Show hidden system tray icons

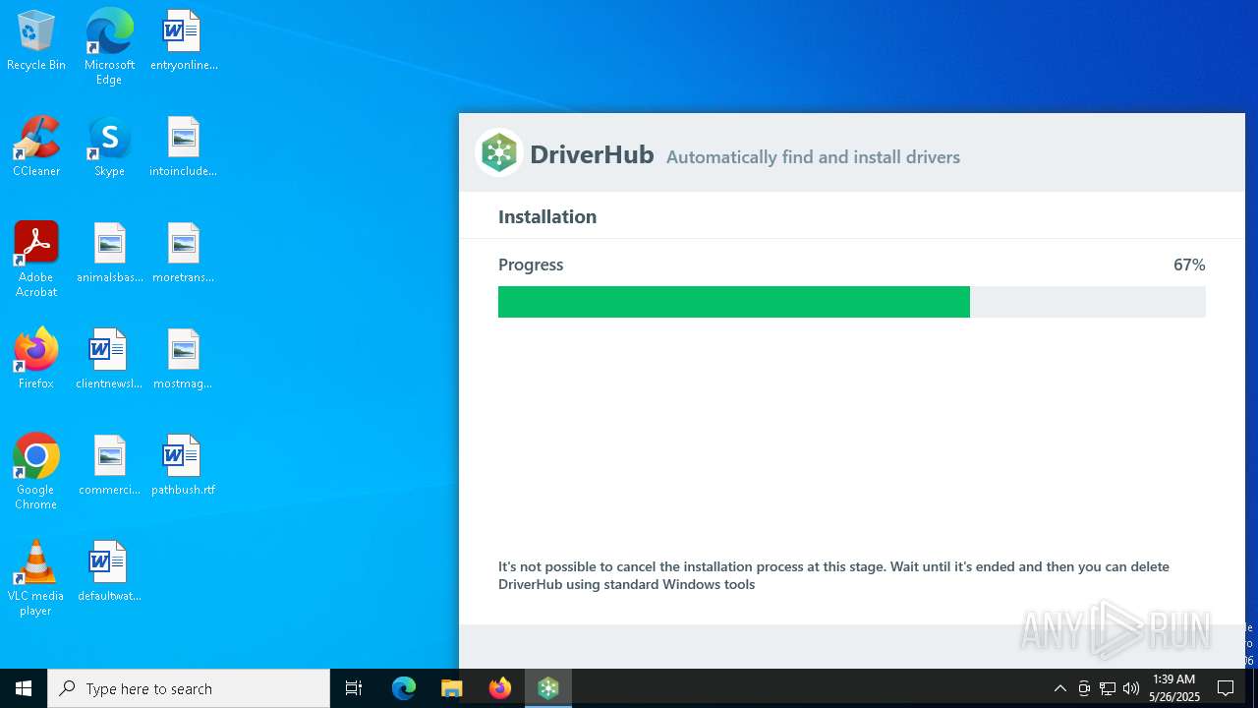point(1059,688)
